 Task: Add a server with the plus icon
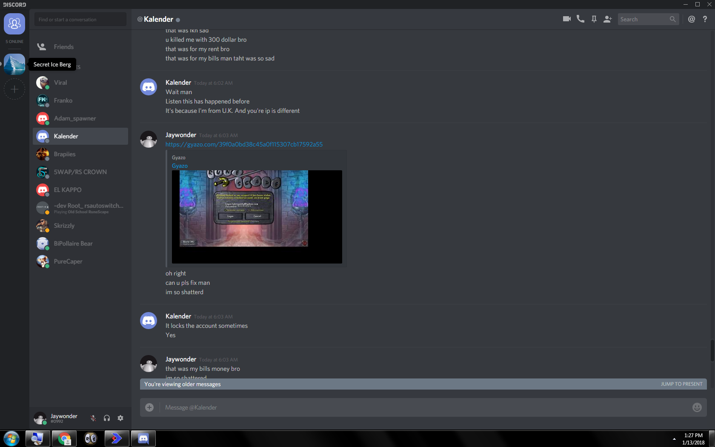[x=14, y=89]
